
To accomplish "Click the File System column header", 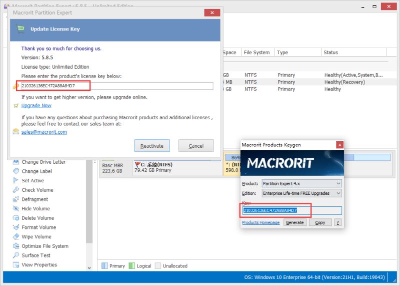I will (x=257, y=53).
